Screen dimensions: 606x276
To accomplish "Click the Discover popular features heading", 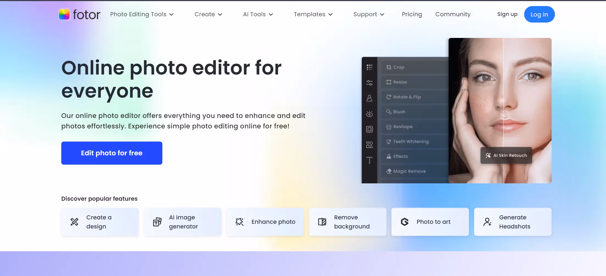I will click(99, 199).
